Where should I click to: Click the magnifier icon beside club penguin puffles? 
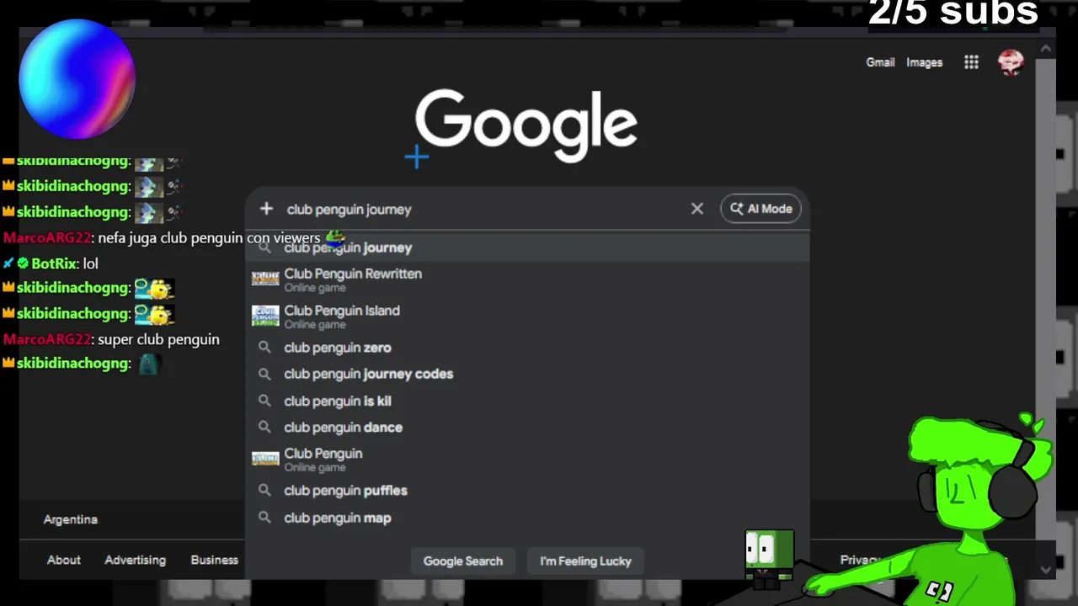tap(264, 491)
